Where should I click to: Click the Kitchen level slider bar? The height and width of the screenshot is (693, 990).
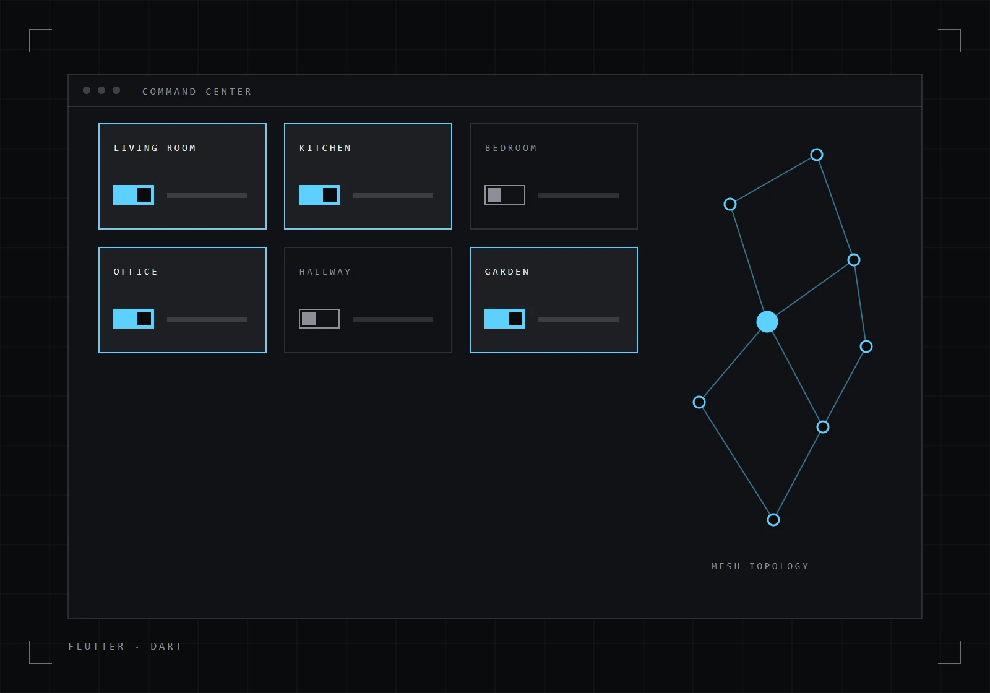[393, 196]
